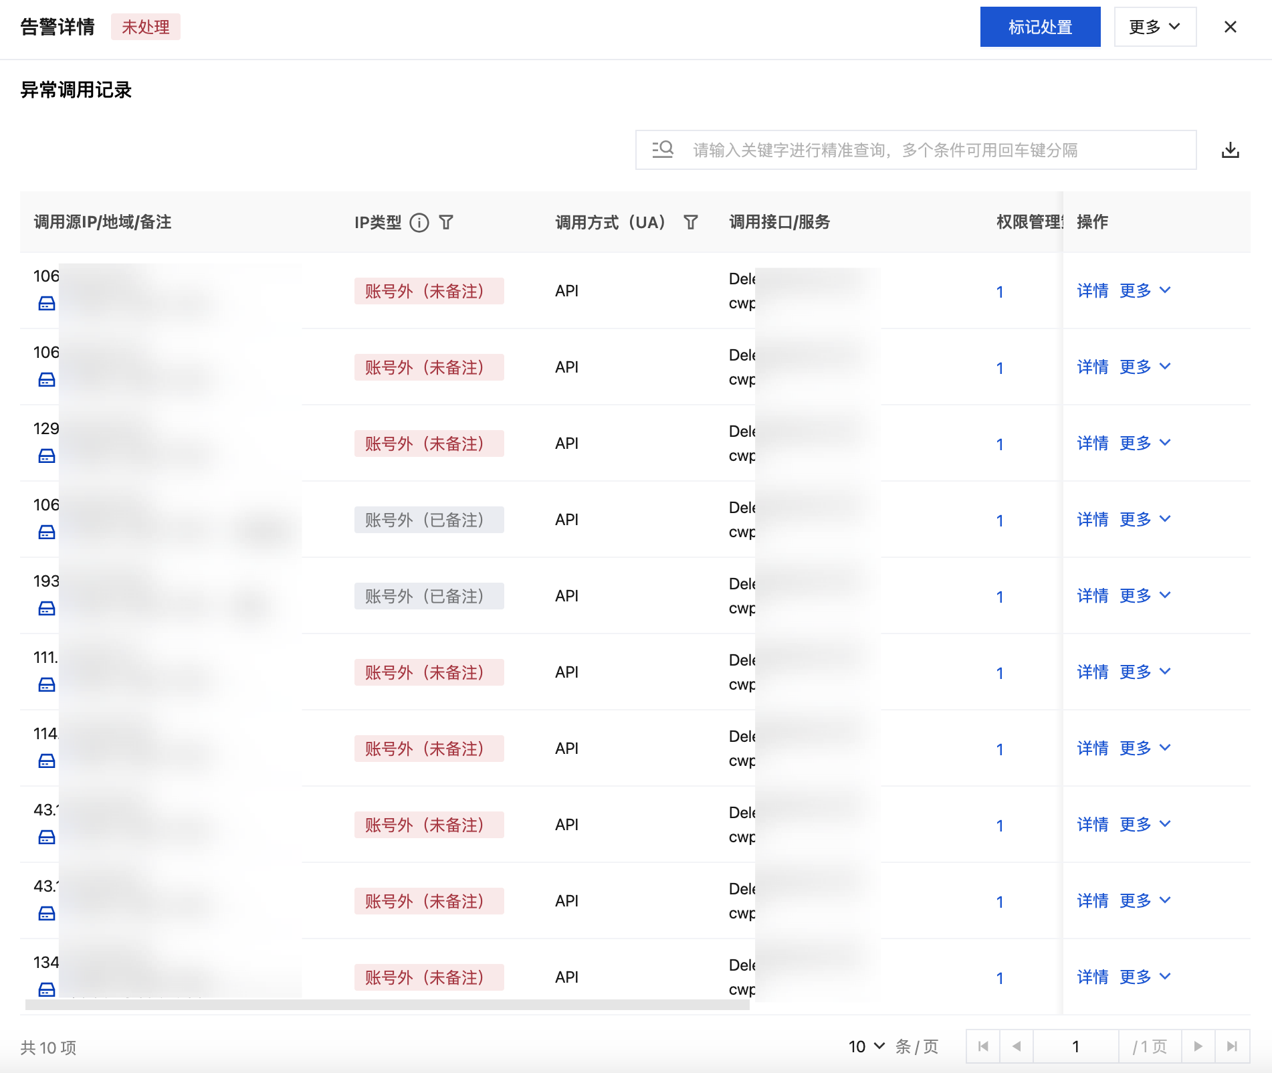Focus the keyword search input field
Image resolution: width=1272 pixels, height=1073 pixels.
(x=936, y=150)
